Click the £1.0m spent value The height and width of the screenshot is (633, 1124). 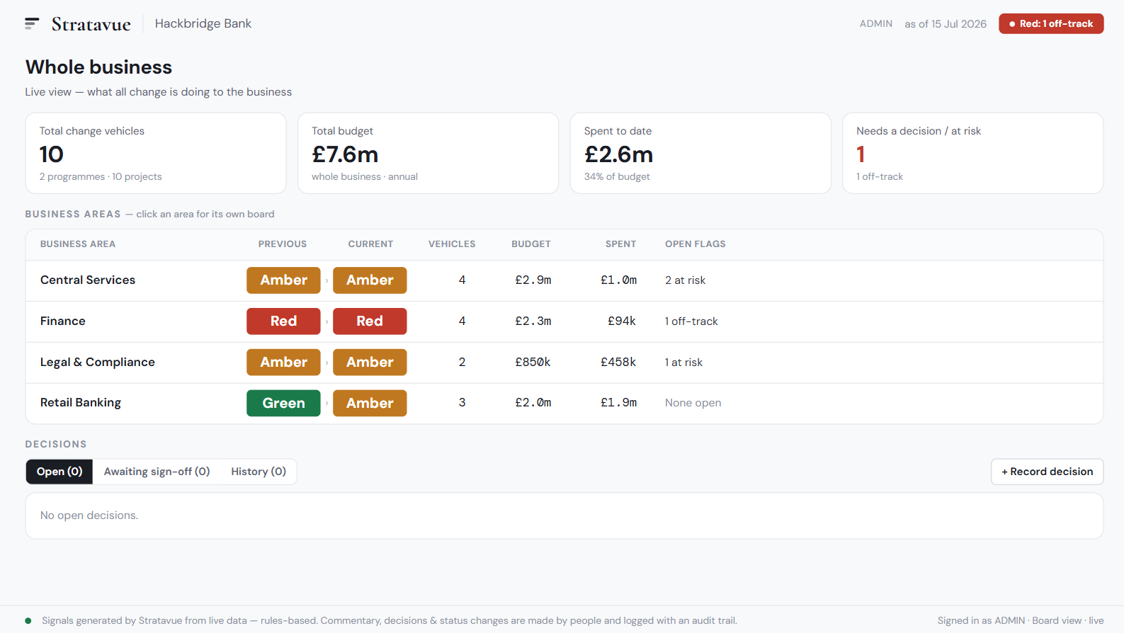pyautogui.click(x=618, y=280)
